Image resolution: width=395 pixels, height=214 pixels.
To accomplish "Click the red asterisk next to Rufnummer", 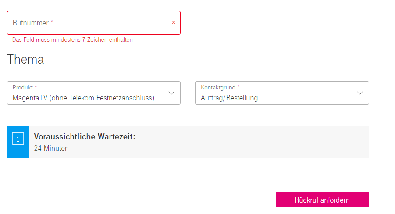I will point(52,21).
